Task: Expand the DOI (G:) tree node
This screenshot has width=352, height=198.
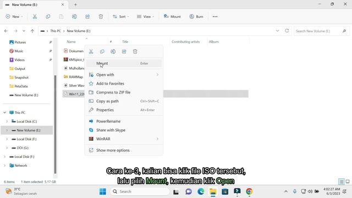Action: [7, 148]
